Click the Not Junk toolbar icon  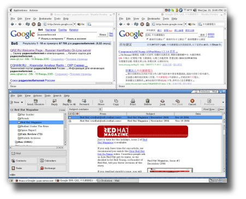coord(177,102)
